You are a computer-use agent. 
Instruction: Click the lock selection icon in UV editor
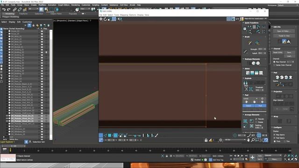(206, 140)
